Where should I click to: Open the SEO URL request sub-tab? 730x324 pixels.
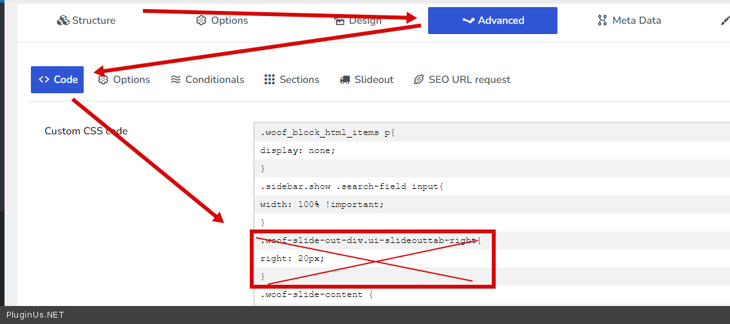click(469, 80)
